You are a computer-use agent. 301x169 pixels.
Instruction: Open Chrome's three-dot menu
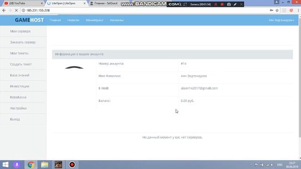[x=298, y=10]
